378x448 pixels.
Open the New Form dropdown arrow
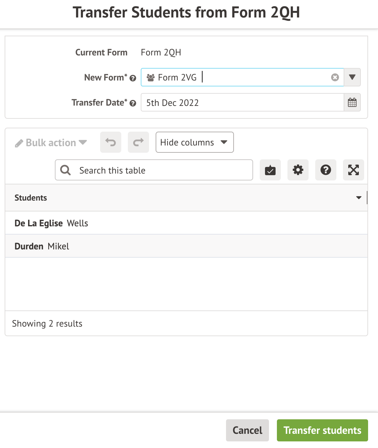pos(352,77)
